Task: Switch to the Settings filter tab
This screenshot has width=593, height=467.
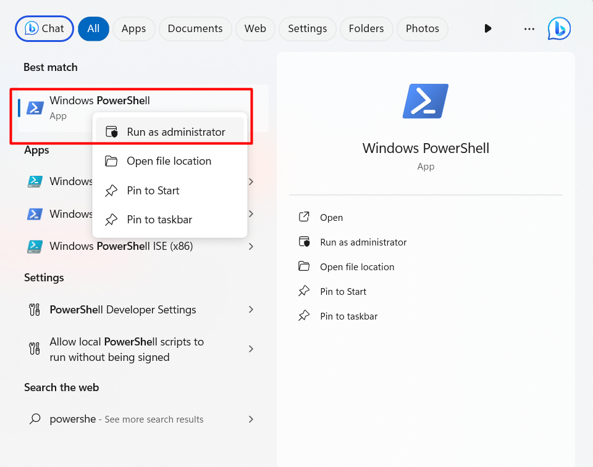Action: [x=308, y=29]
